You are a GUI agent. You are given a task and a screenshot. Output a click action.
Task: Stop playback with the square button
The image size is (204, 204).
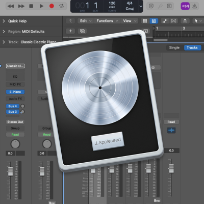click(x=31, y=6)
